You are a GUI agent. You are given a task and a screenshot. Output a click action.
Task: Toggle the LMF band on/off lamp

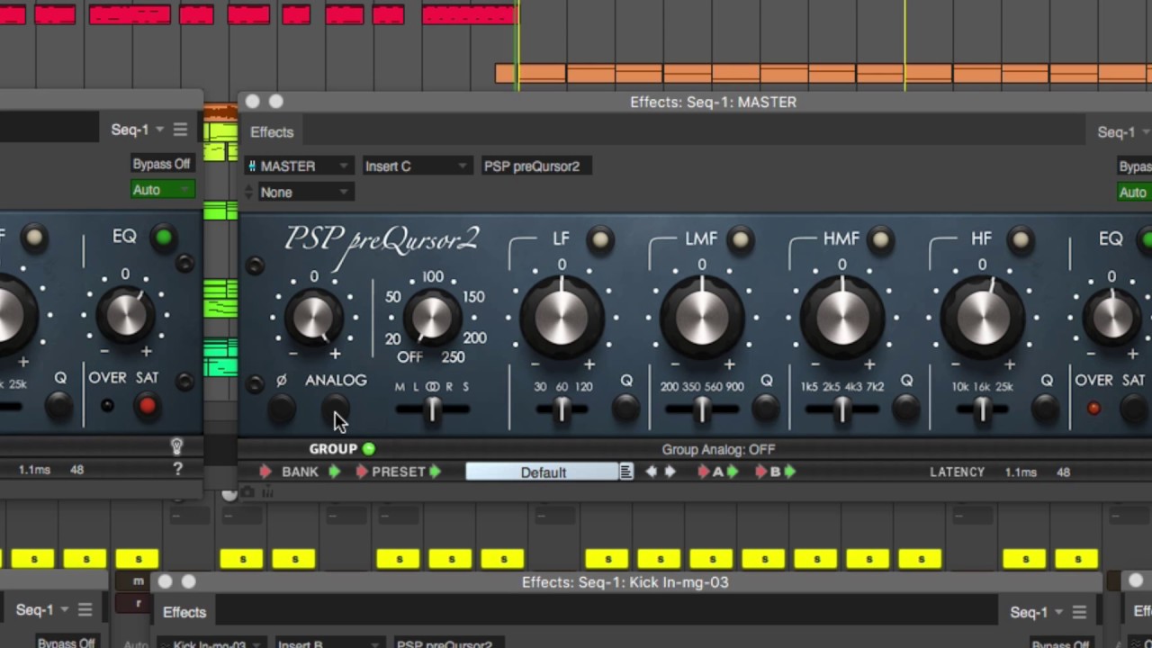click(x=740, y=239)
